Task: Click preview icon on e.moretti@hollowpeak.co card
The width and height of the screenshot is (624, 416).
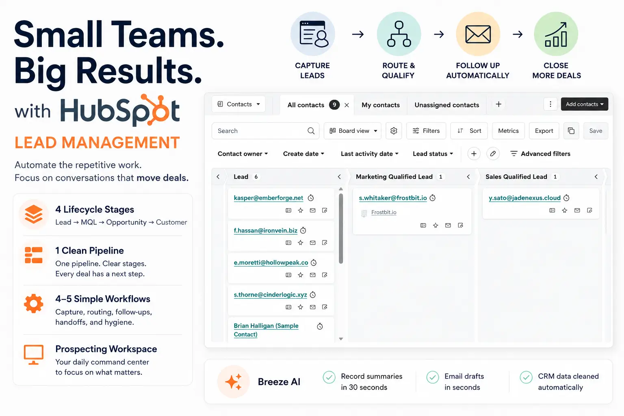Action: click(x=288, y=275)
